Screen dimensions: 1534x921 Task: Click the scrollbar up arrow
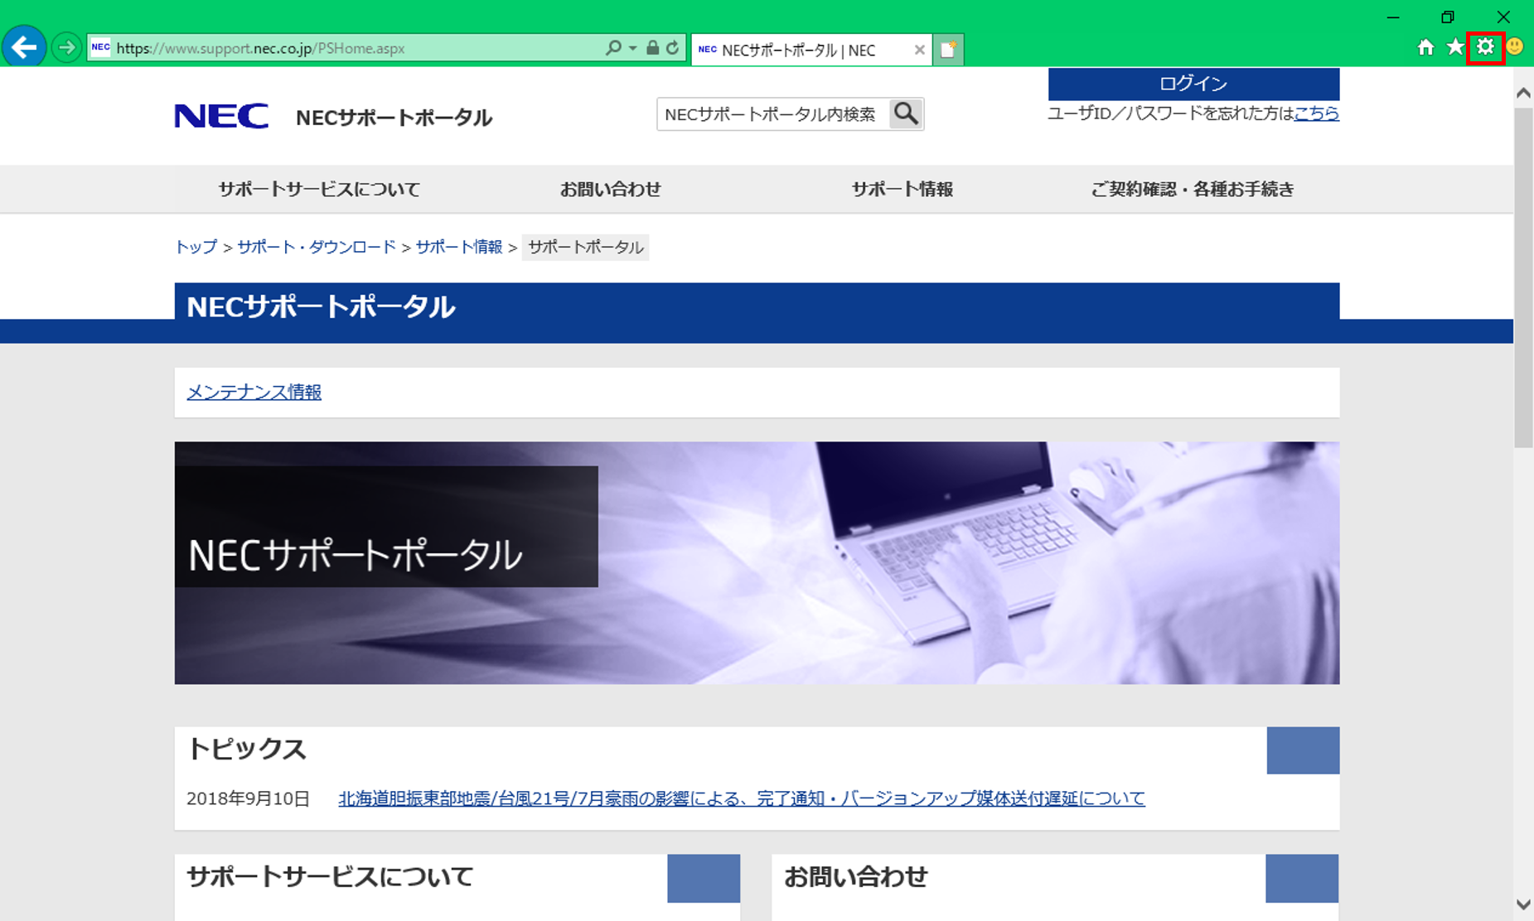[1523, 93]
